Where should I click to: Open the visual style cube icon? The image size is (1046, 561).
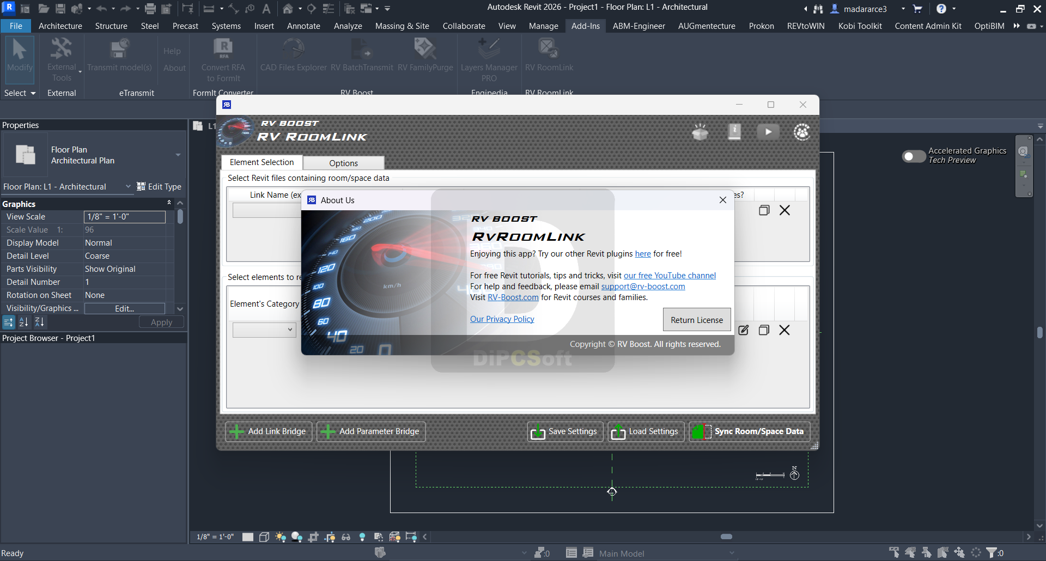tap(264, 537)
